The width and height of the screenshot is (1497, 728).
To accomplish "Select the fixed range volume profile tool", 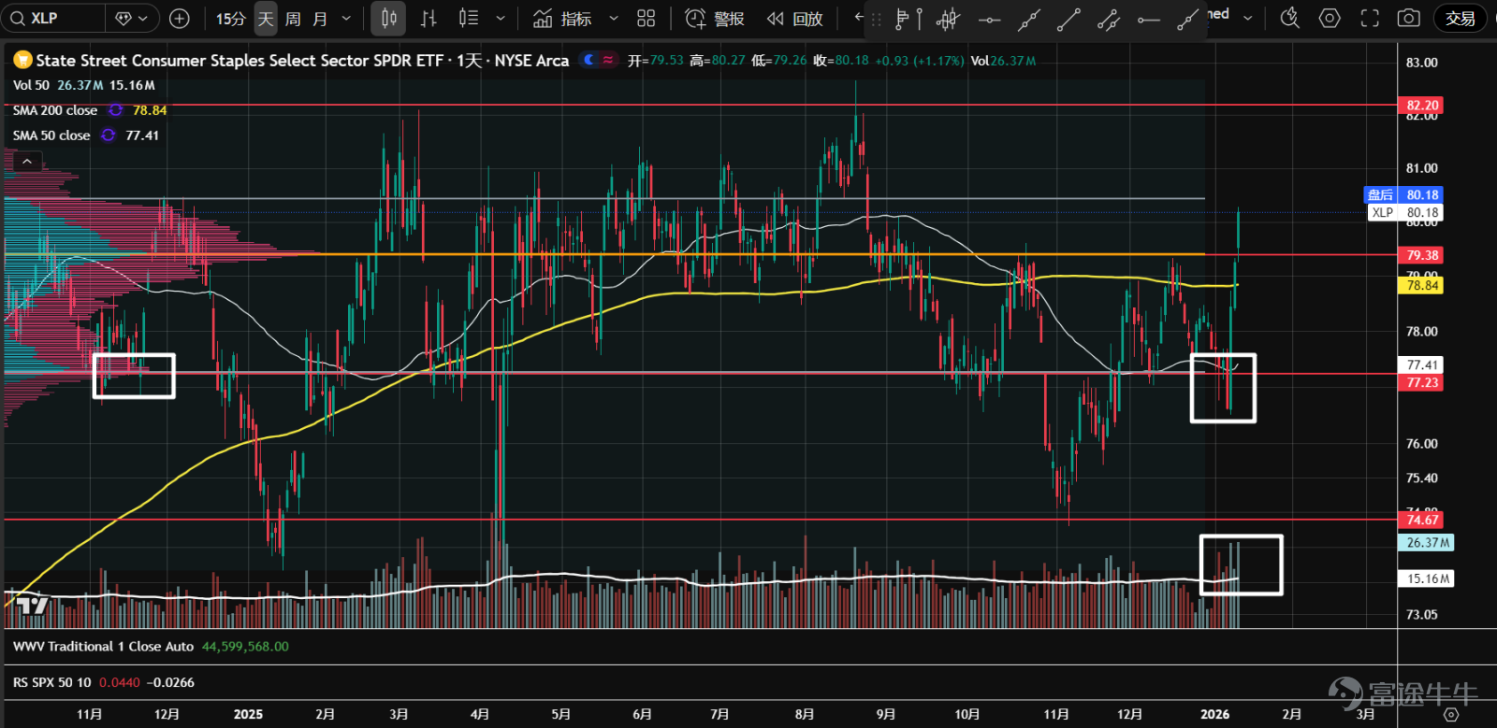I will pyautogui.click(x=908, y=19).
